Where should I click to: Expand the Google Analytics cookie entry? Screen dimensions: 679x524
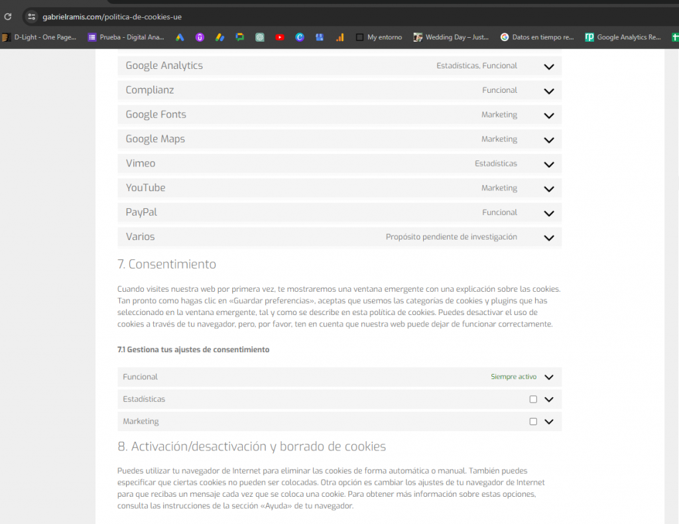click(x=549, y=67)
